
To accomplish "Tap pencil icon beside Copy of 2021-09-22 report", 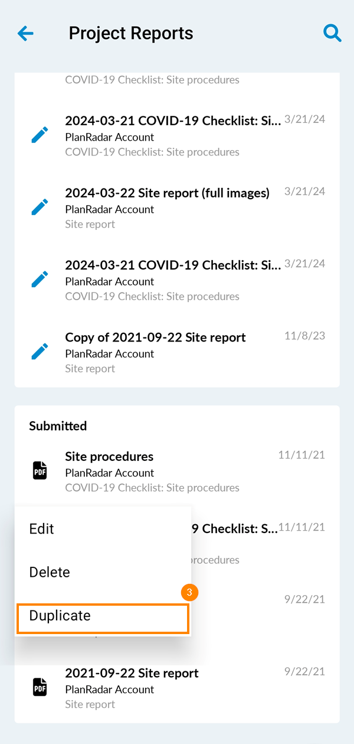I will (x=40, y=352).
